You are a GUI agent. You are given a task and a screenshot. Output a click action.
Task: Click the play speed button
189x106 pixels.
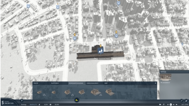pyautogui.click(x=171, y=104)
